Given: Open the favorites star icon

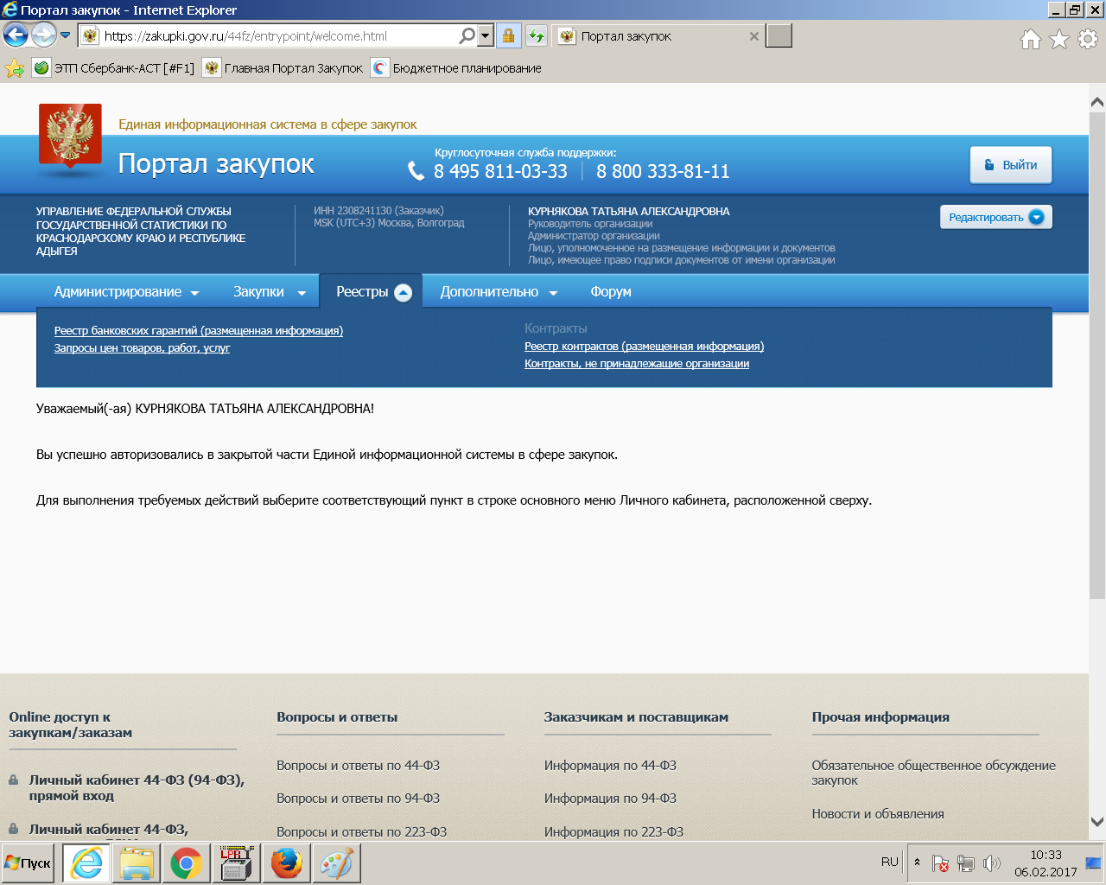Looking at the screenshot, I should pyautogui.click(x=1059, y=39).
